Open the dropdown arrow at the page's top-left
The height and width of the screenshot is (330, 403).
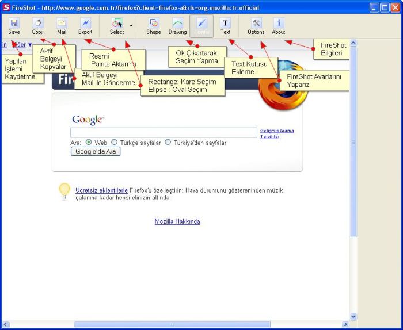click(x=30, y=45)
